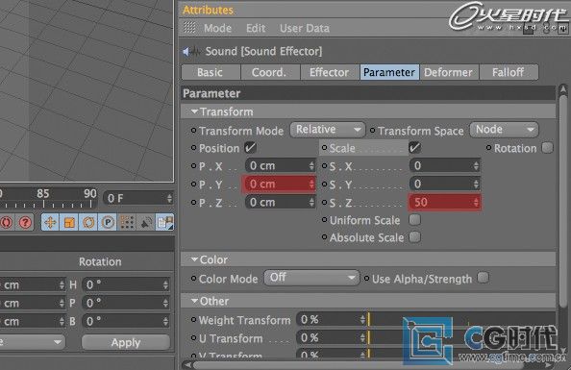Click the P . X value field
The width and height of the screenshot is (571, 370).
(x=280, y=165)
